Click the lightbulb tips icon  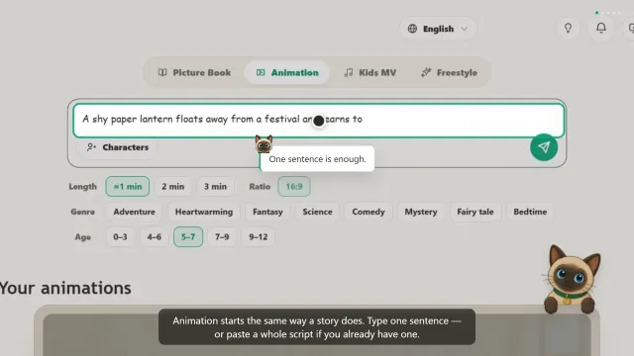pos(568,28)
